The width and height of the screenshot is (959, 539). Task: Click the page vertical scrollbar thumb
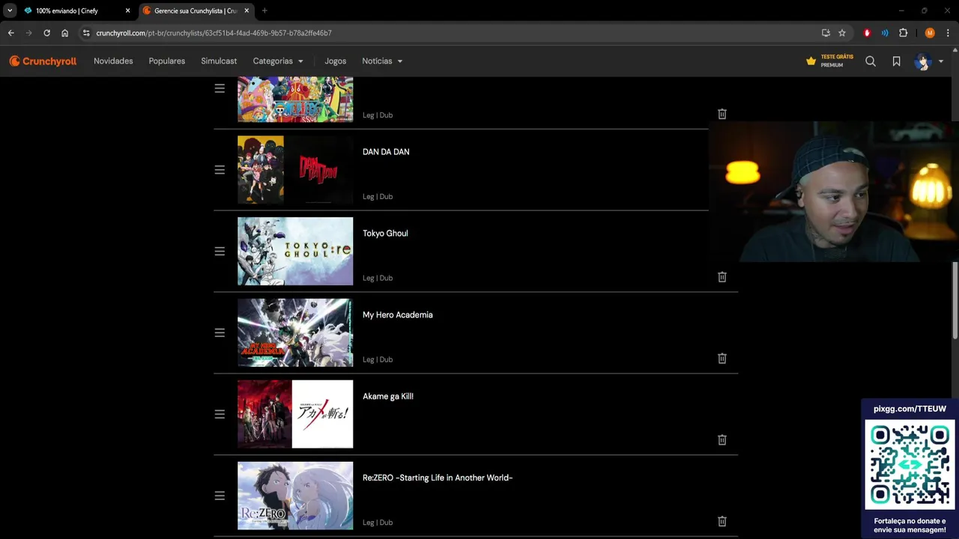[x=955, y=299]
